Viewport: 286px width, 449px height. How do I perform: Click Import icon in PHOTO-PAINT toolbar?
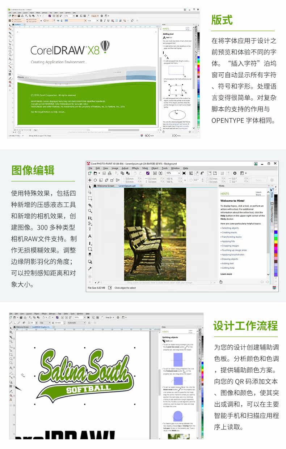155,173
